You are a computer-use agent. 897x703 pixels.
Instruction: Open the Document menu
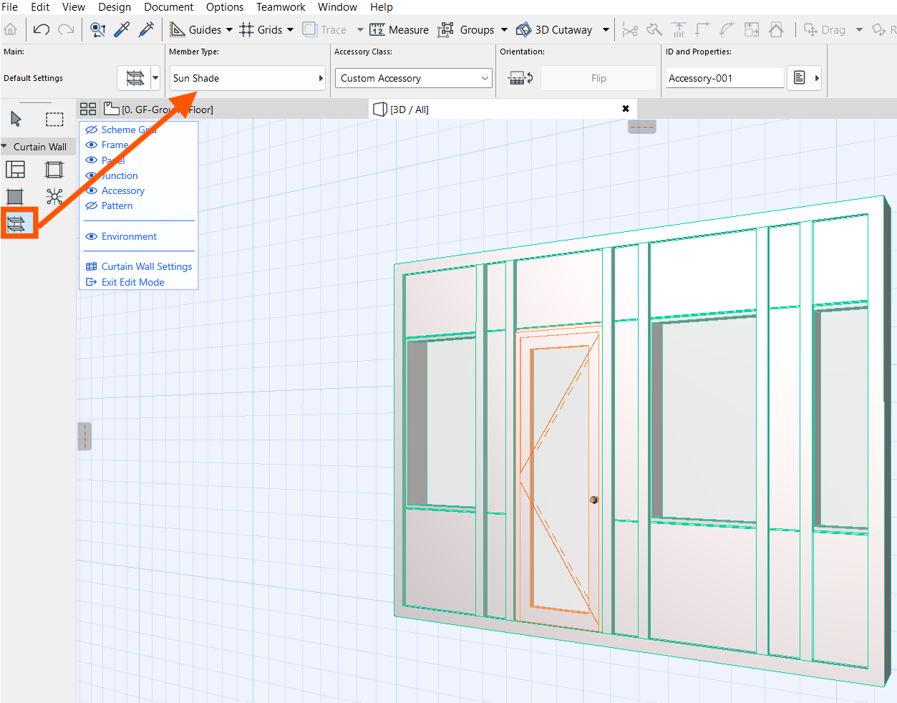[x=169, y=7]
